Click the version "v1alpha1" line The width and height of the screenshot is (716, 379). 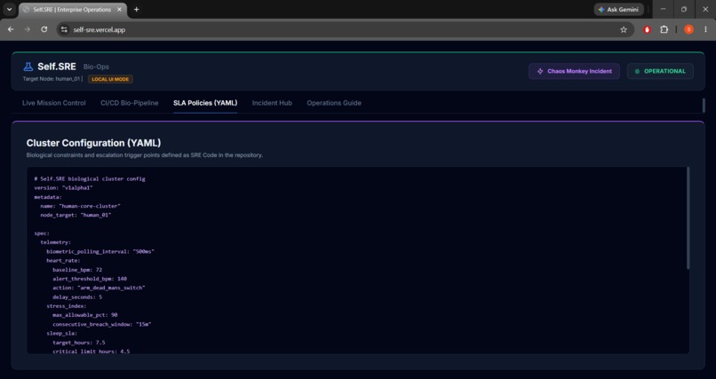point(63,188)
